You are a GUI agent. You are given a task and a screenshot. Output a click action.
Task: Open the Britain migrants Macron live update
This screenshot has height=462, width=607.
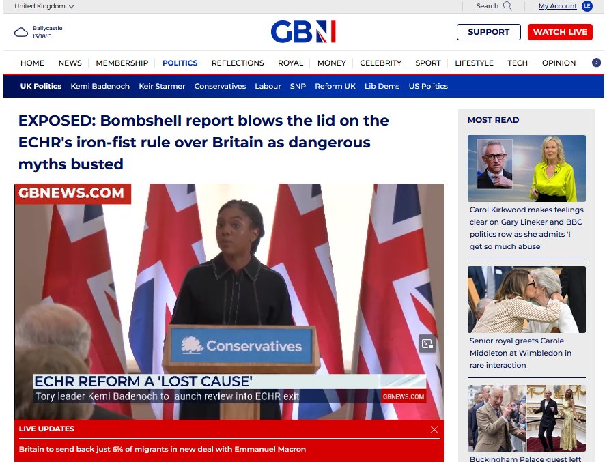click(163, 449)
